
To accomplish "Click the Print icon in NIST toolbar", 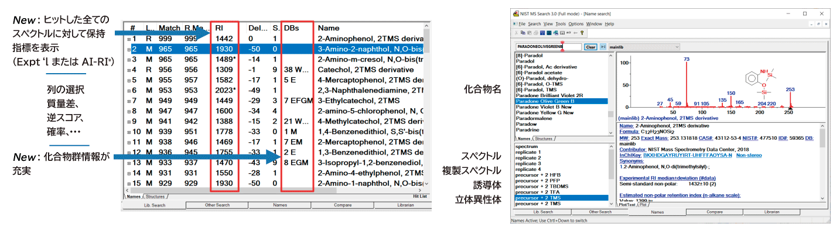I will tap(536, 33).
